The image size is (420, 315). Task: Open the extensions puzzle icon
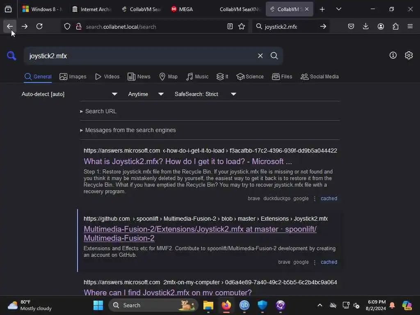(x=395, y=27)
